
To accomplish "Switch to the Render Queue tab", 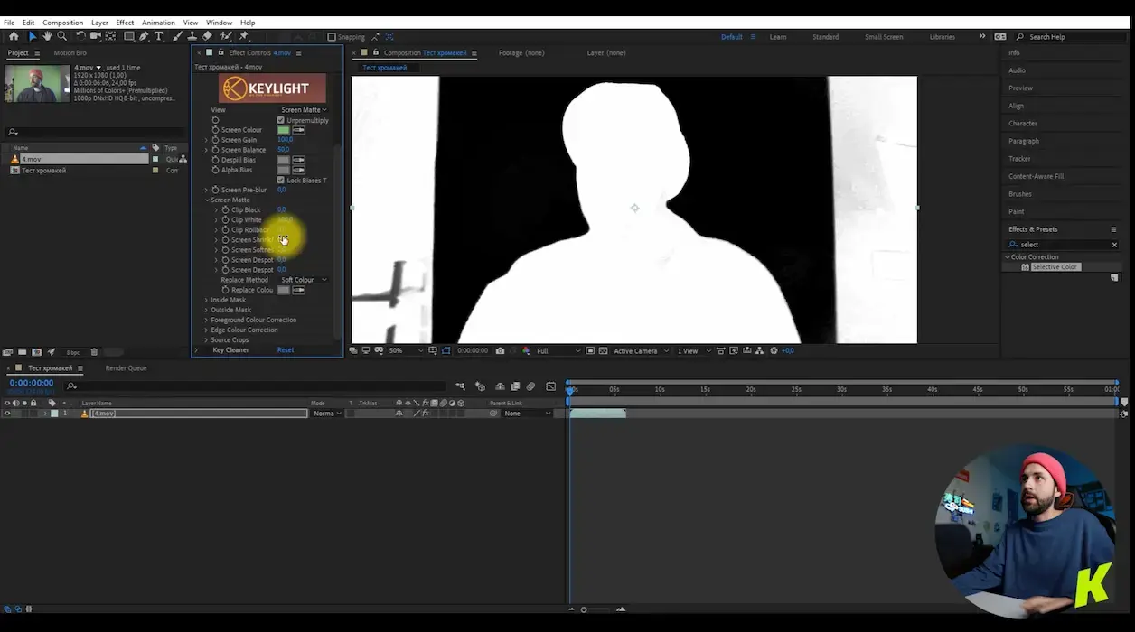I will coord(126,368).
